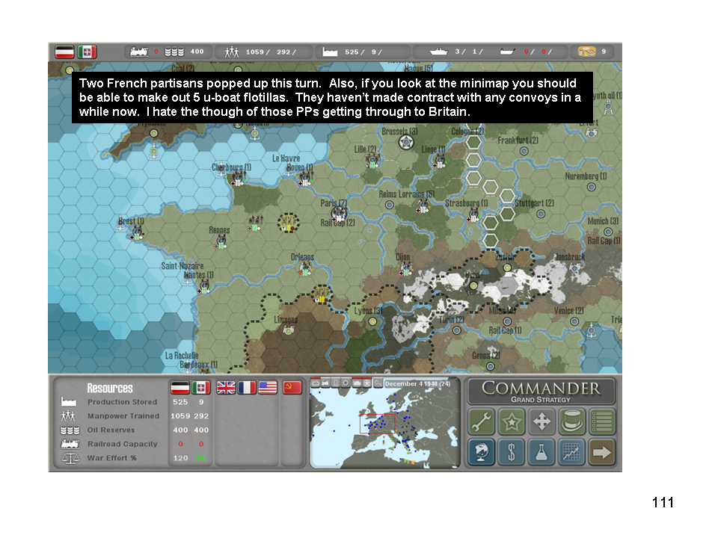Toggle the weather cloud minimap filter
The height and width of the screenshot is (538, 718).
[x=316, y=383]
